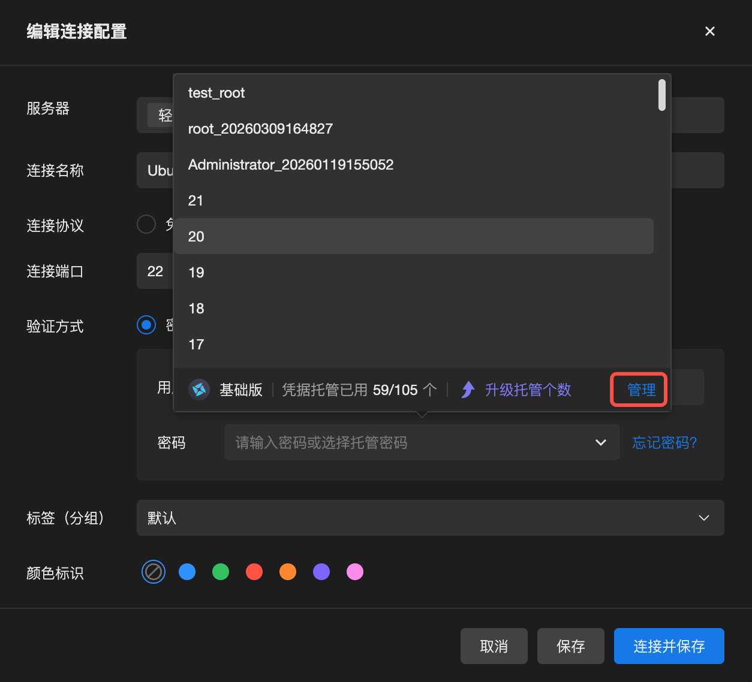Select the password verification radio button
The width and height of the screenshot is (752, 682).
[x=146, y=325]
